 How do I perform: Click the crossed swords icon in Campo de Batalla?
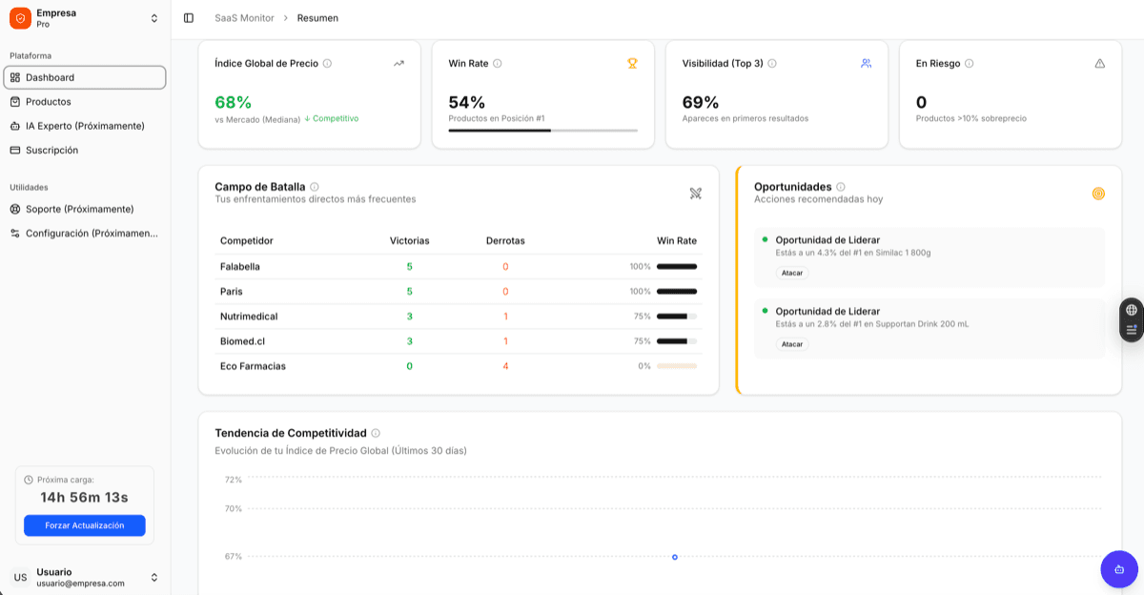[x=696, y=194]
